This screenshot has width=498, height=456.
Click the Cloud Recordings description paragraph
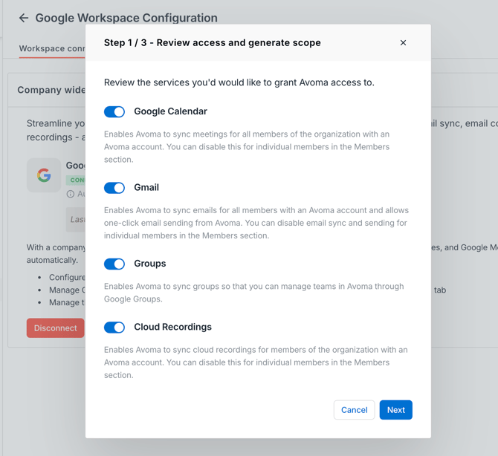[x=256, y=362]
